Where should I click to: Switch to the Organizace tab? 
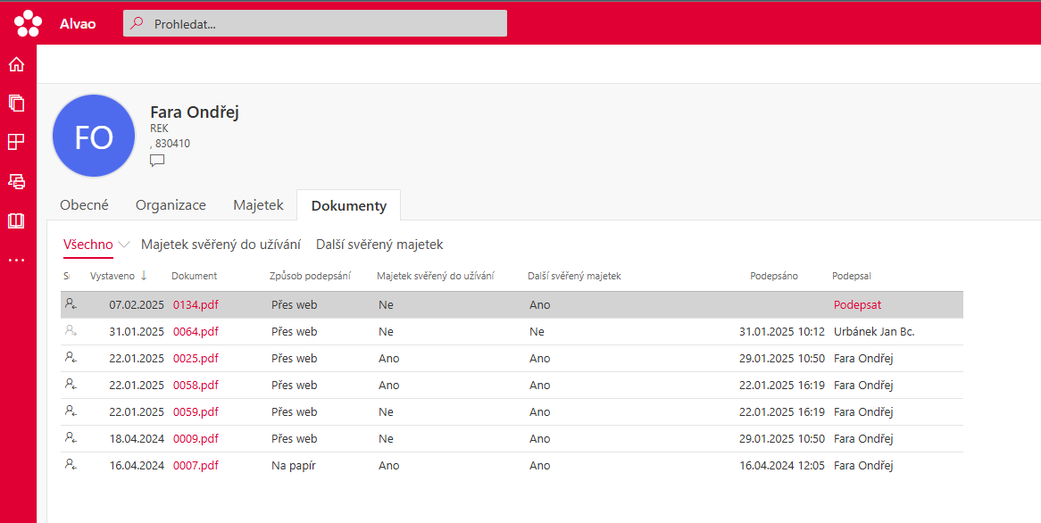point(171,205)
